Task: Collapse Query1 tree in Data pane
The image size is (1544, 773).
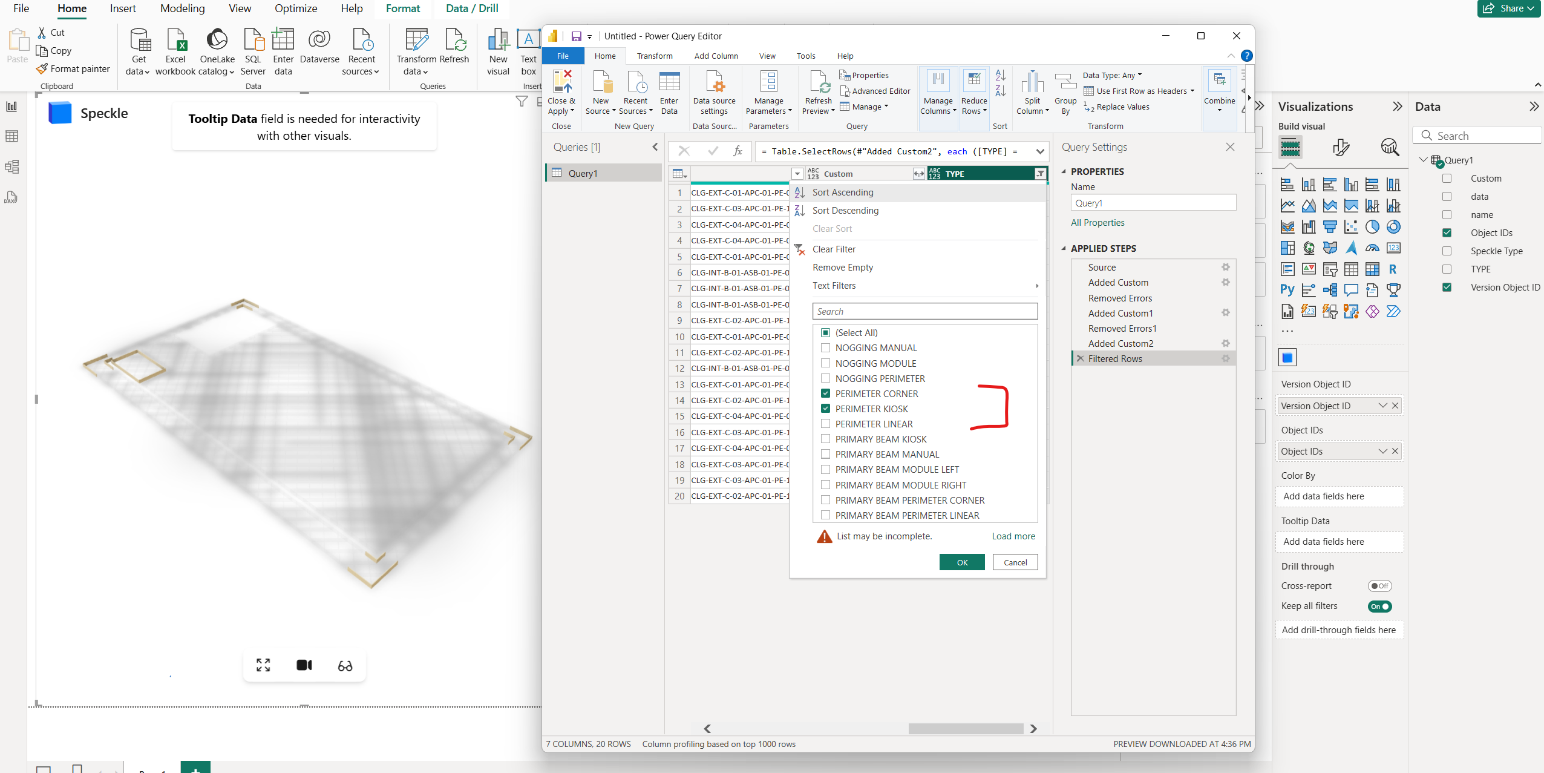Action: pyautogui.click(x=1423, y=160)
